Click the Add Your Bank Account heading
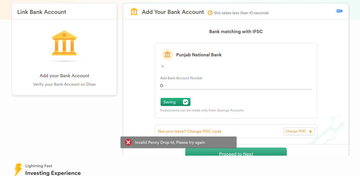Screen dimensions: 360x176 coord(173,12)
